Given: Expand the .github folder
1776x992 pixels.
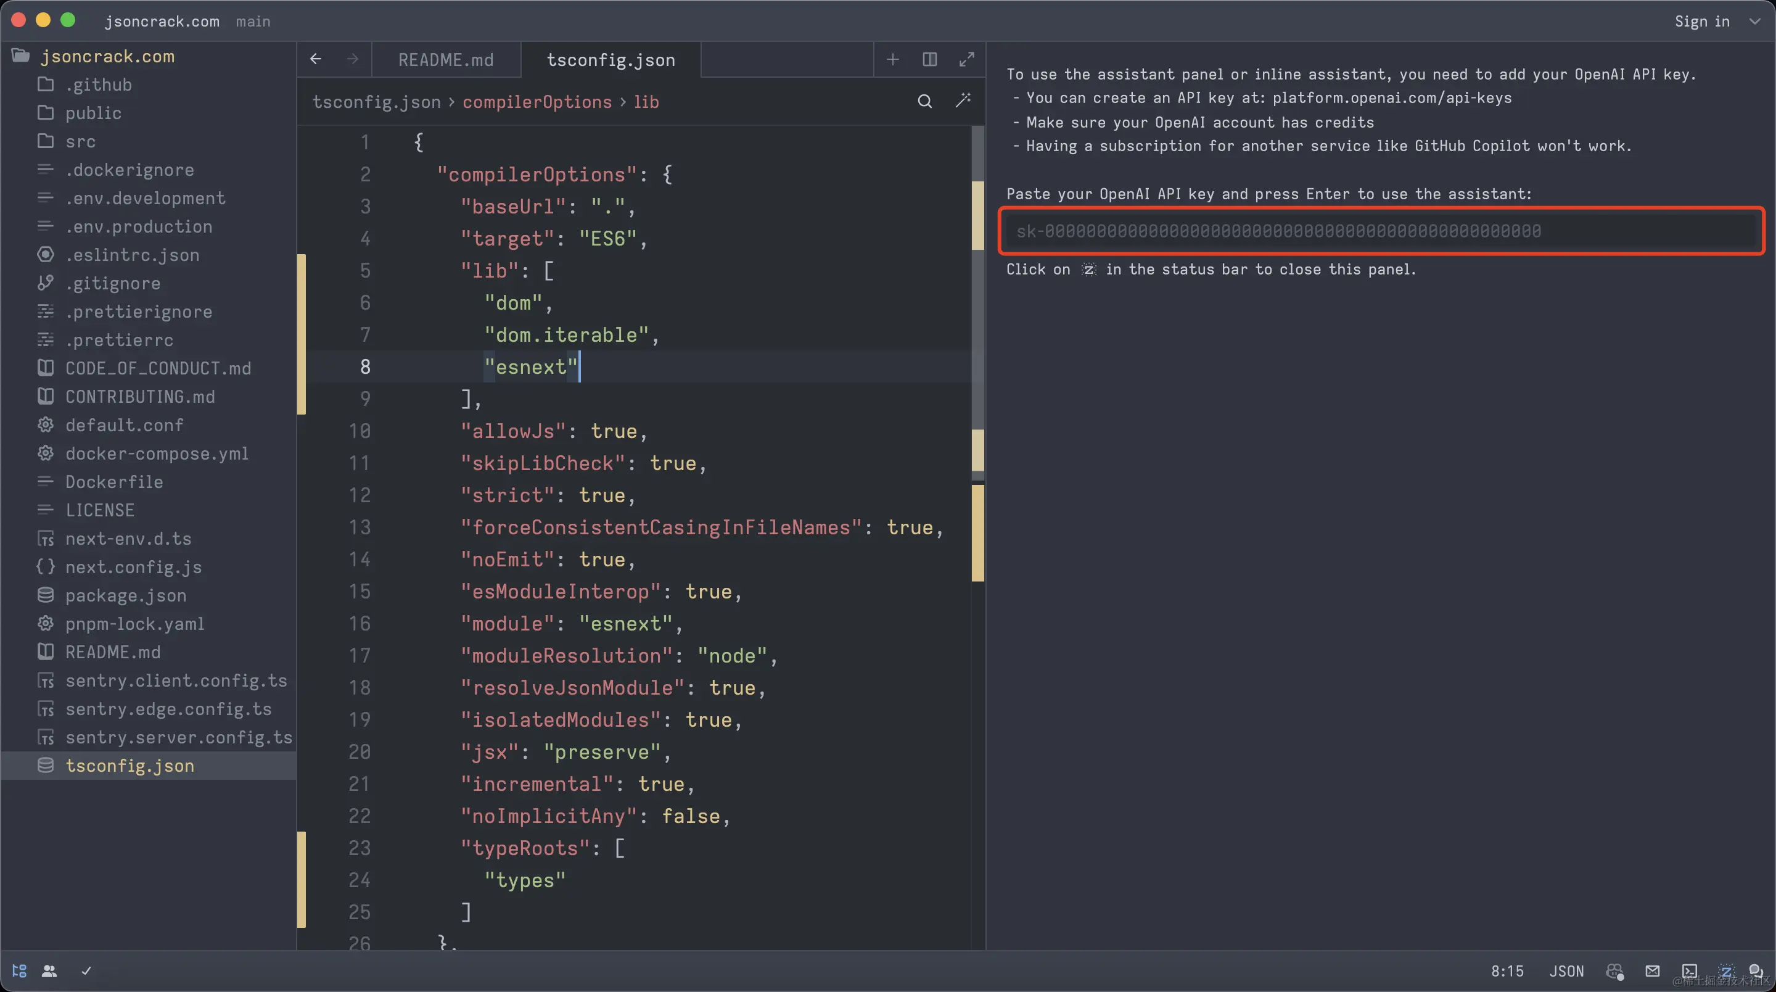Looking at the screenshot, I should point(99,85).
